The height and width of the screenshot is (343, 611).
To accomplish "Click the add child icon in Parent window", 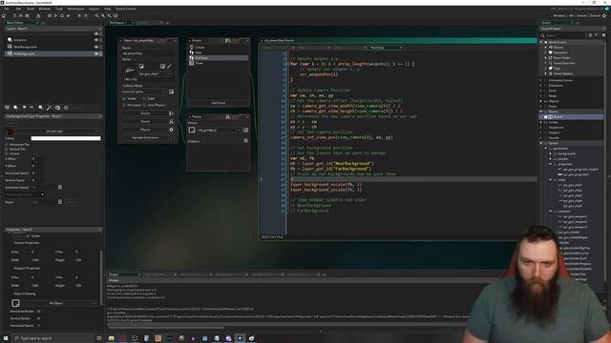I will tap(245, 140).
